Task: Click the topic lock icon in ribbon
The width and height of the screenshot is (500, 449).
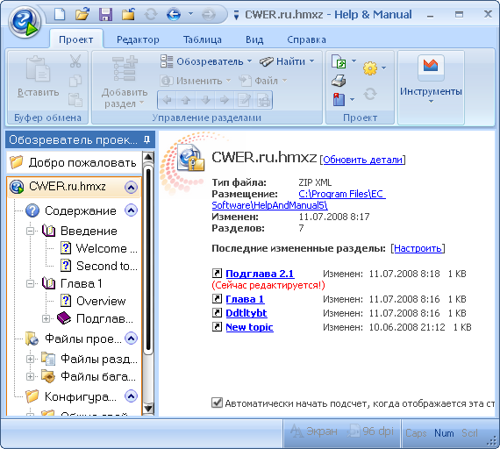Action: point(263,100)
